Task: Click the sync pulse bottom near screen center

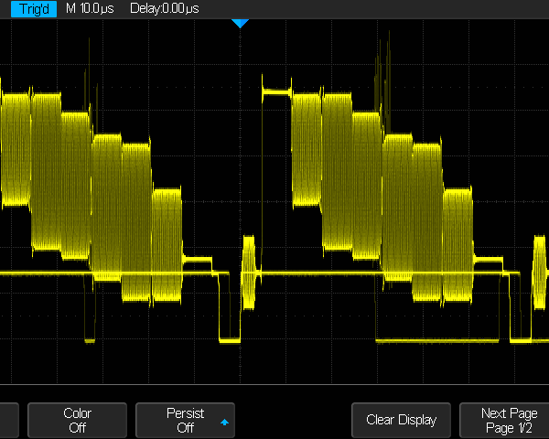Action: point(228,339)
